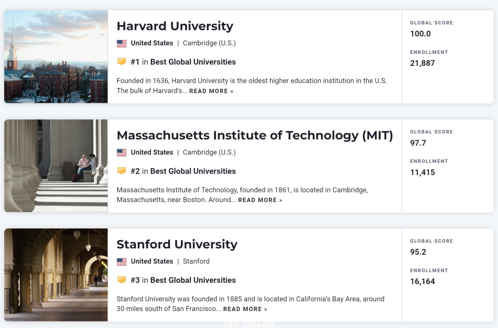The width and height of the screenshot is (498, 328).
Task: Open the Stanford University title link
Action: coord(177,244)
